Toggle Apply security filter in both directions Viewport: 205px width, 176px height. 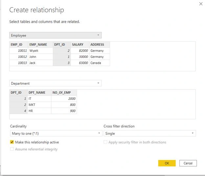(x=105, y=142)
